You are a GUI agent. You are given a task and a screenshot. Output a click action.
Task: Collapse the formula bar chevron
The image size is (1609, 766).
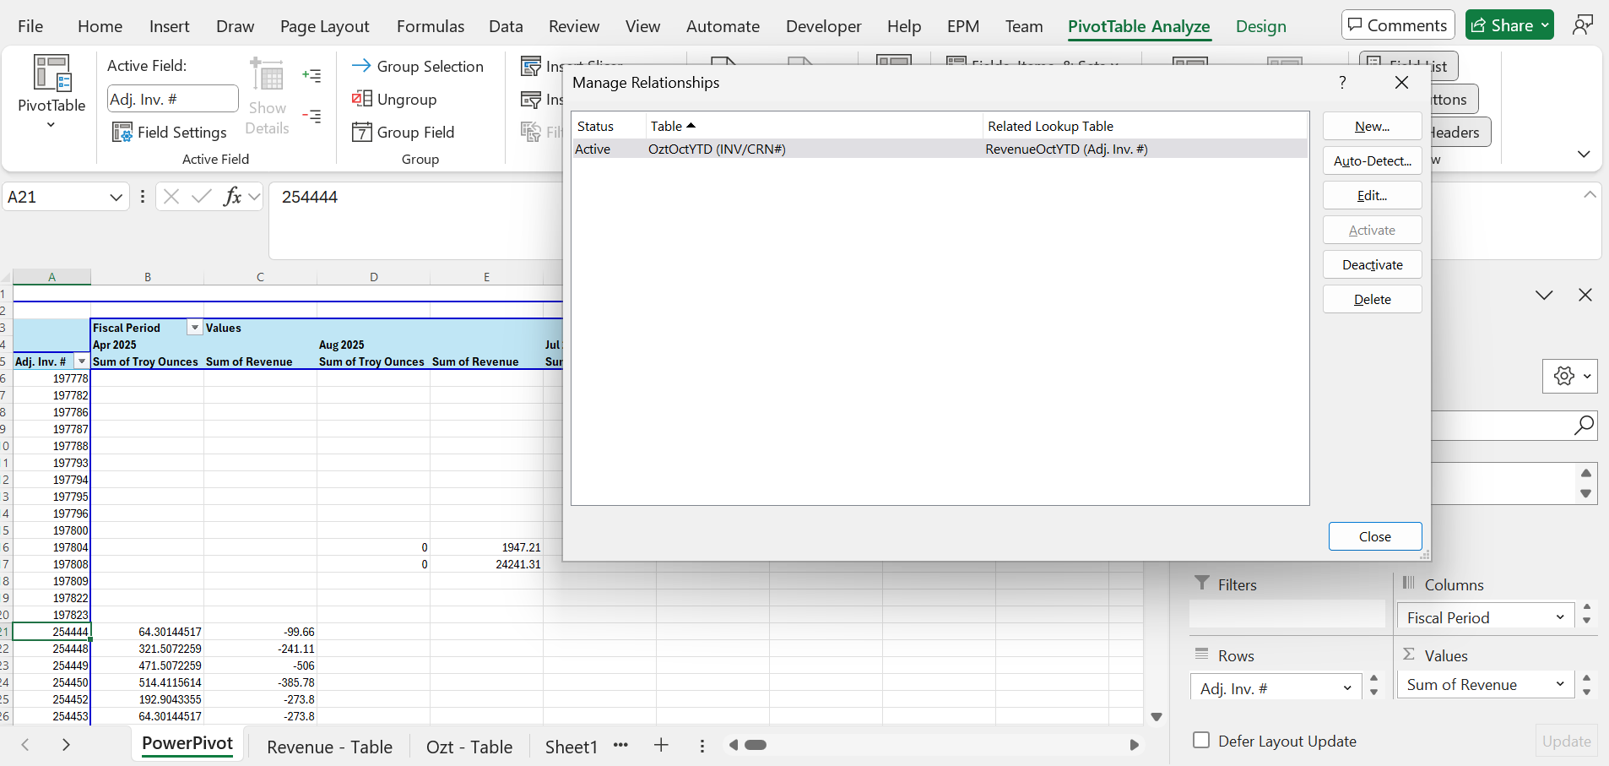pos(1590,194)
